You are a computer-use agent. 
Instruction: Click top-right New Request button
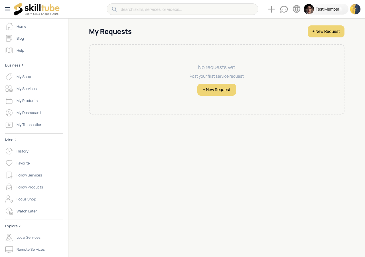[326, 31]
